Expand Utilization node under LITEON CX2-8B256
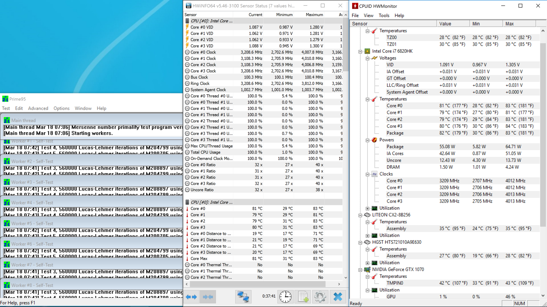The height and width of the screenshot is (307, 547). (368, 236)
